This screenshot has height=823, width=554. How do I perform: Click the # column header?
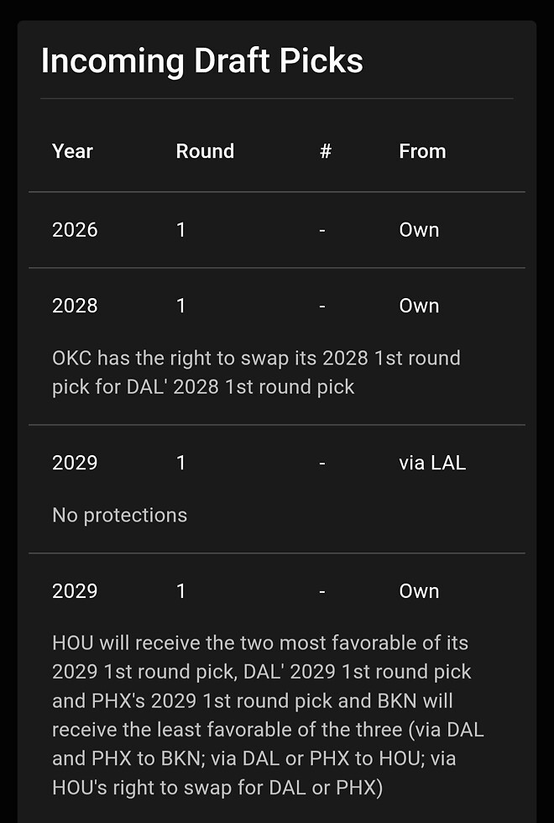coord(326,151)
